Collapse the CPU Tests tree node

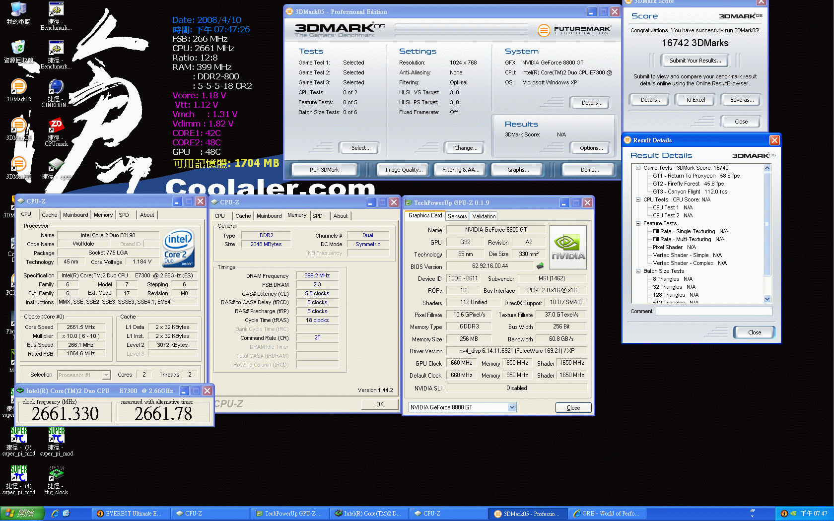[638, 199]
